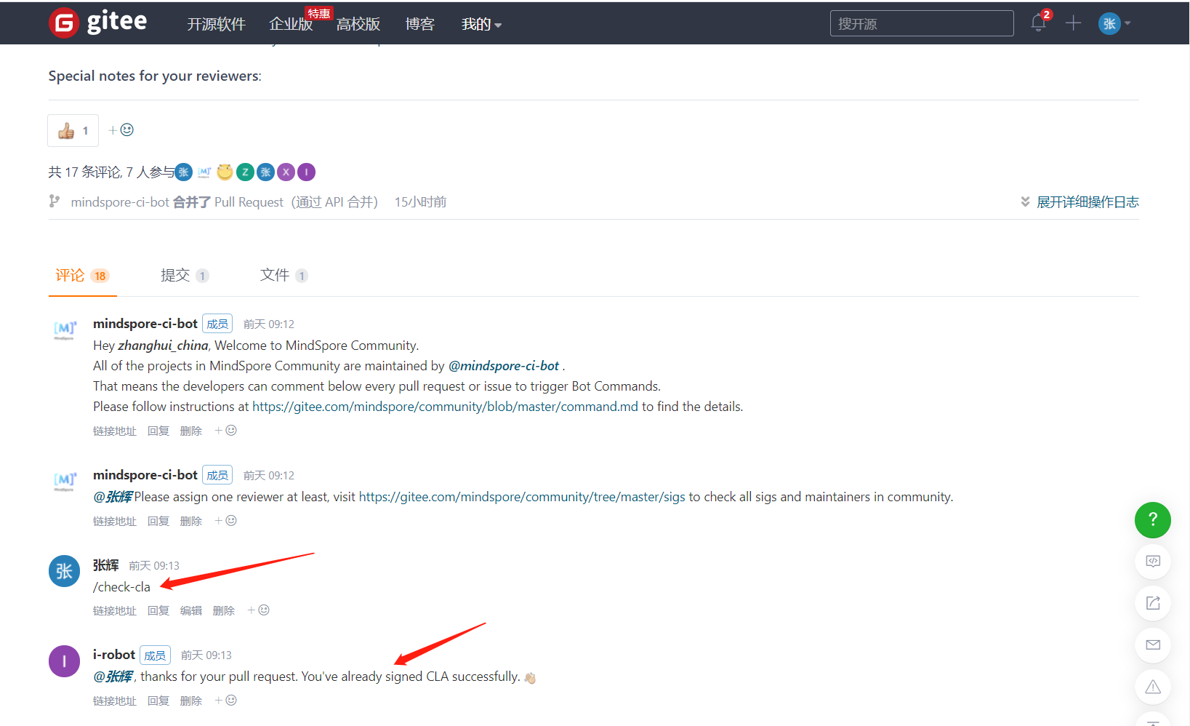Copy 链接地址 of the welcome comment
Screen dimensions: 1190x726
pyautogui.click(x=115, y=431)
